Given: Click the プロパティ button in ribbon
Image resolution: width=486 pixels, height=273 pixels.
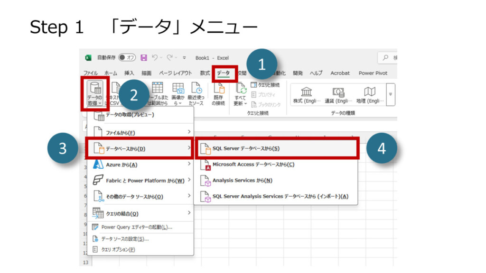Looking at the screenshot, I should [x=263, y=95].
